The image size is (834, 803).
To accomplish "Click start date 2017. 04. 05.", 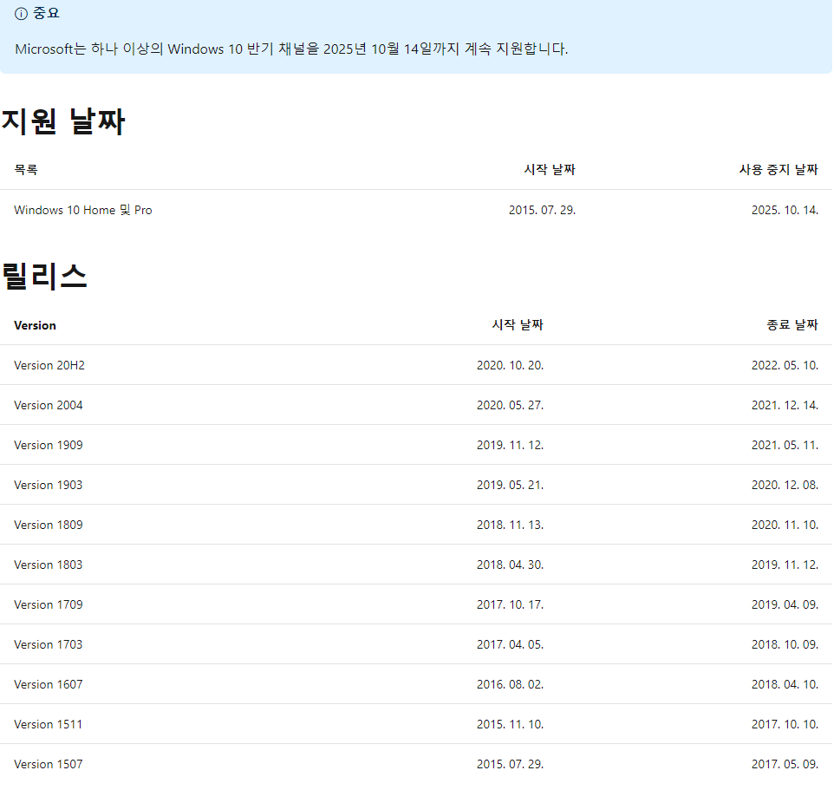I will click(x=510, y=645).
